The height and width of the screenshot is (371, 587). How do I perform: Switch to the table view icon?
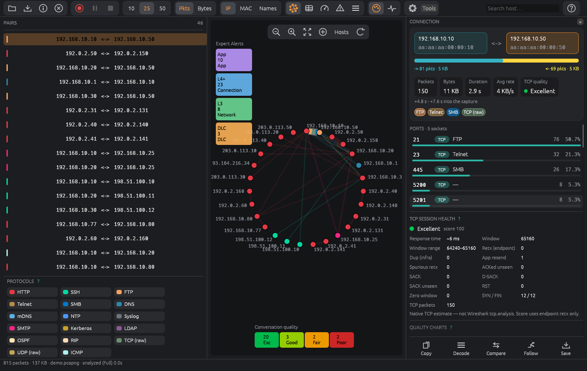[309, 8]
